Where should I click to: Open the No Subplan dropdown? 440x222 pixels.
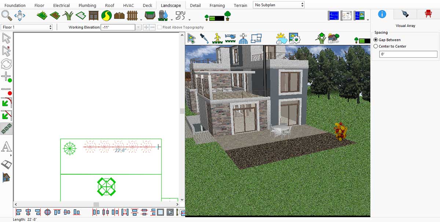click(x=279, y=5)
